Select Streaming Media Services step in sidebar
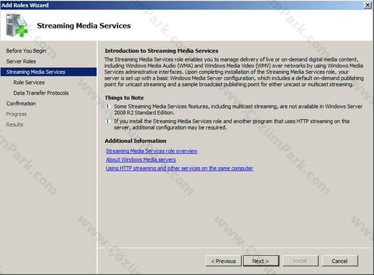374x275 pixels. [x=48, y=72]
